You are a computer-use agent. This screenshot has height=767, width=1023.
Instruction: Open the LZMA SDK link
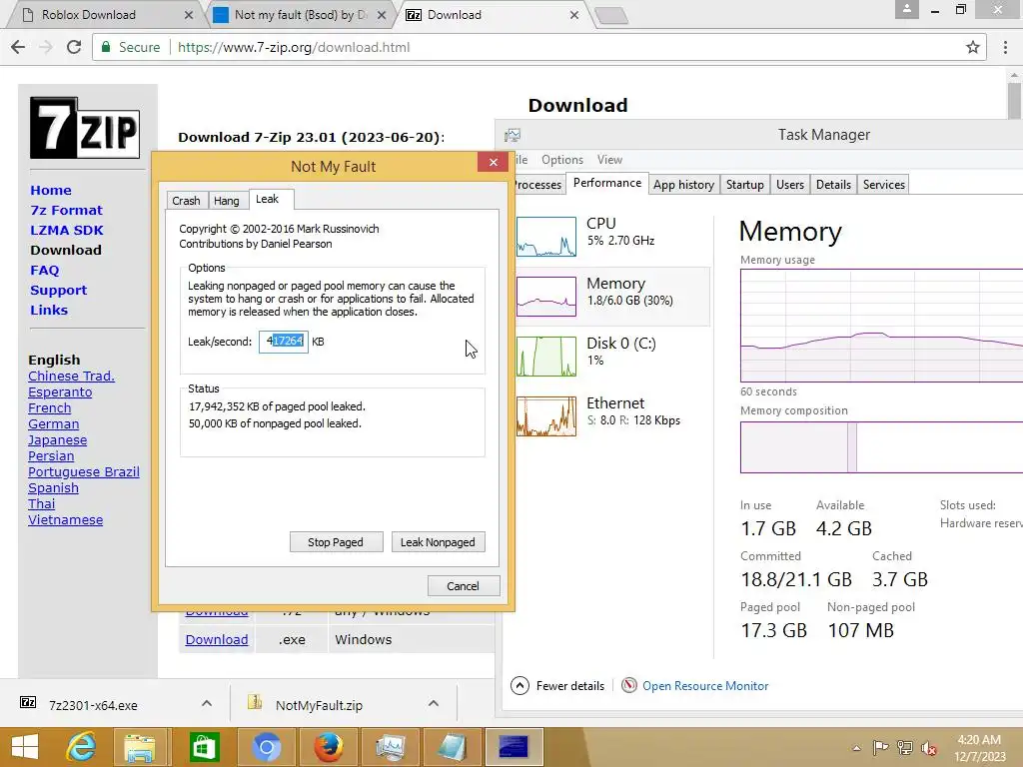pos(67,231)
